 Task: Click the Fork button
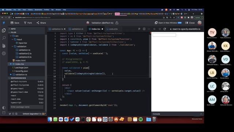click(28, 23)
